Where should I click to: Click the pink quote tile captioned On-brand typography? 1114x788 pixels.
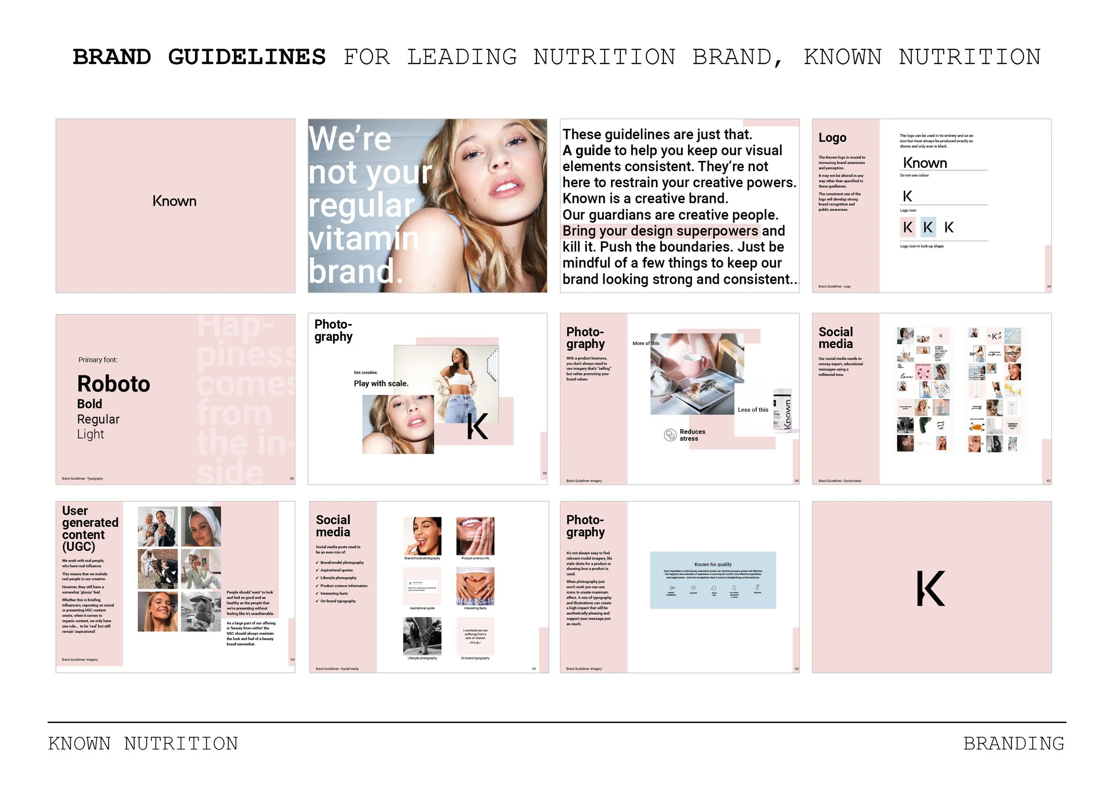475,636
